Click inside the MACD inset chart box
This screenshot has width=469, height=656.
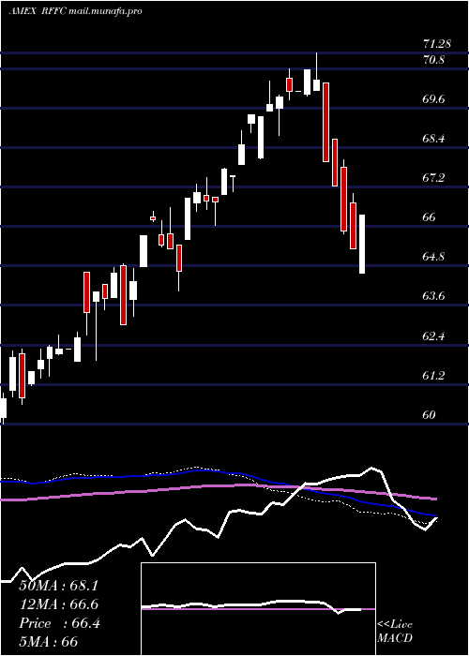(258, 609)
